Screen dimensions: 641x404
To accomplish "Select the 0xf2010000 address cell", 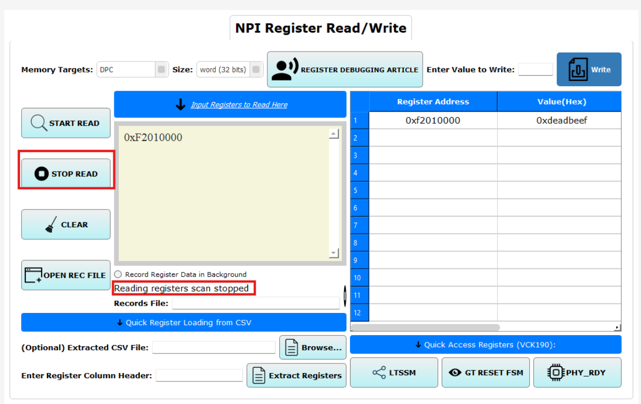I will pyautogui.click(x=433, y=120).
